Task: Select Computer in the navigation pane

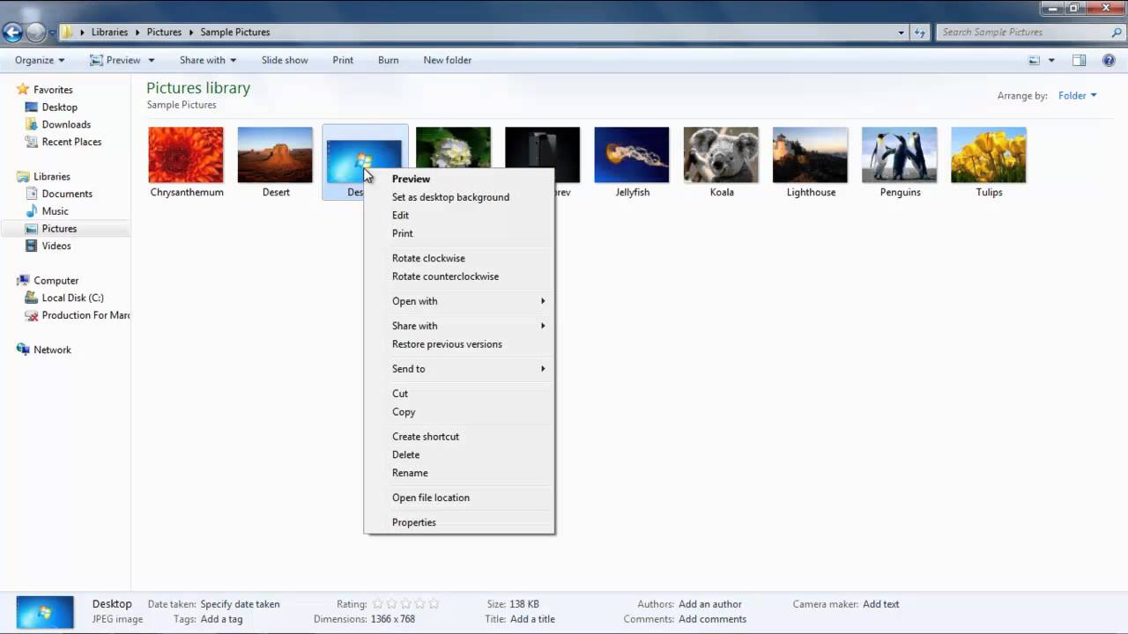Action: 56,281
